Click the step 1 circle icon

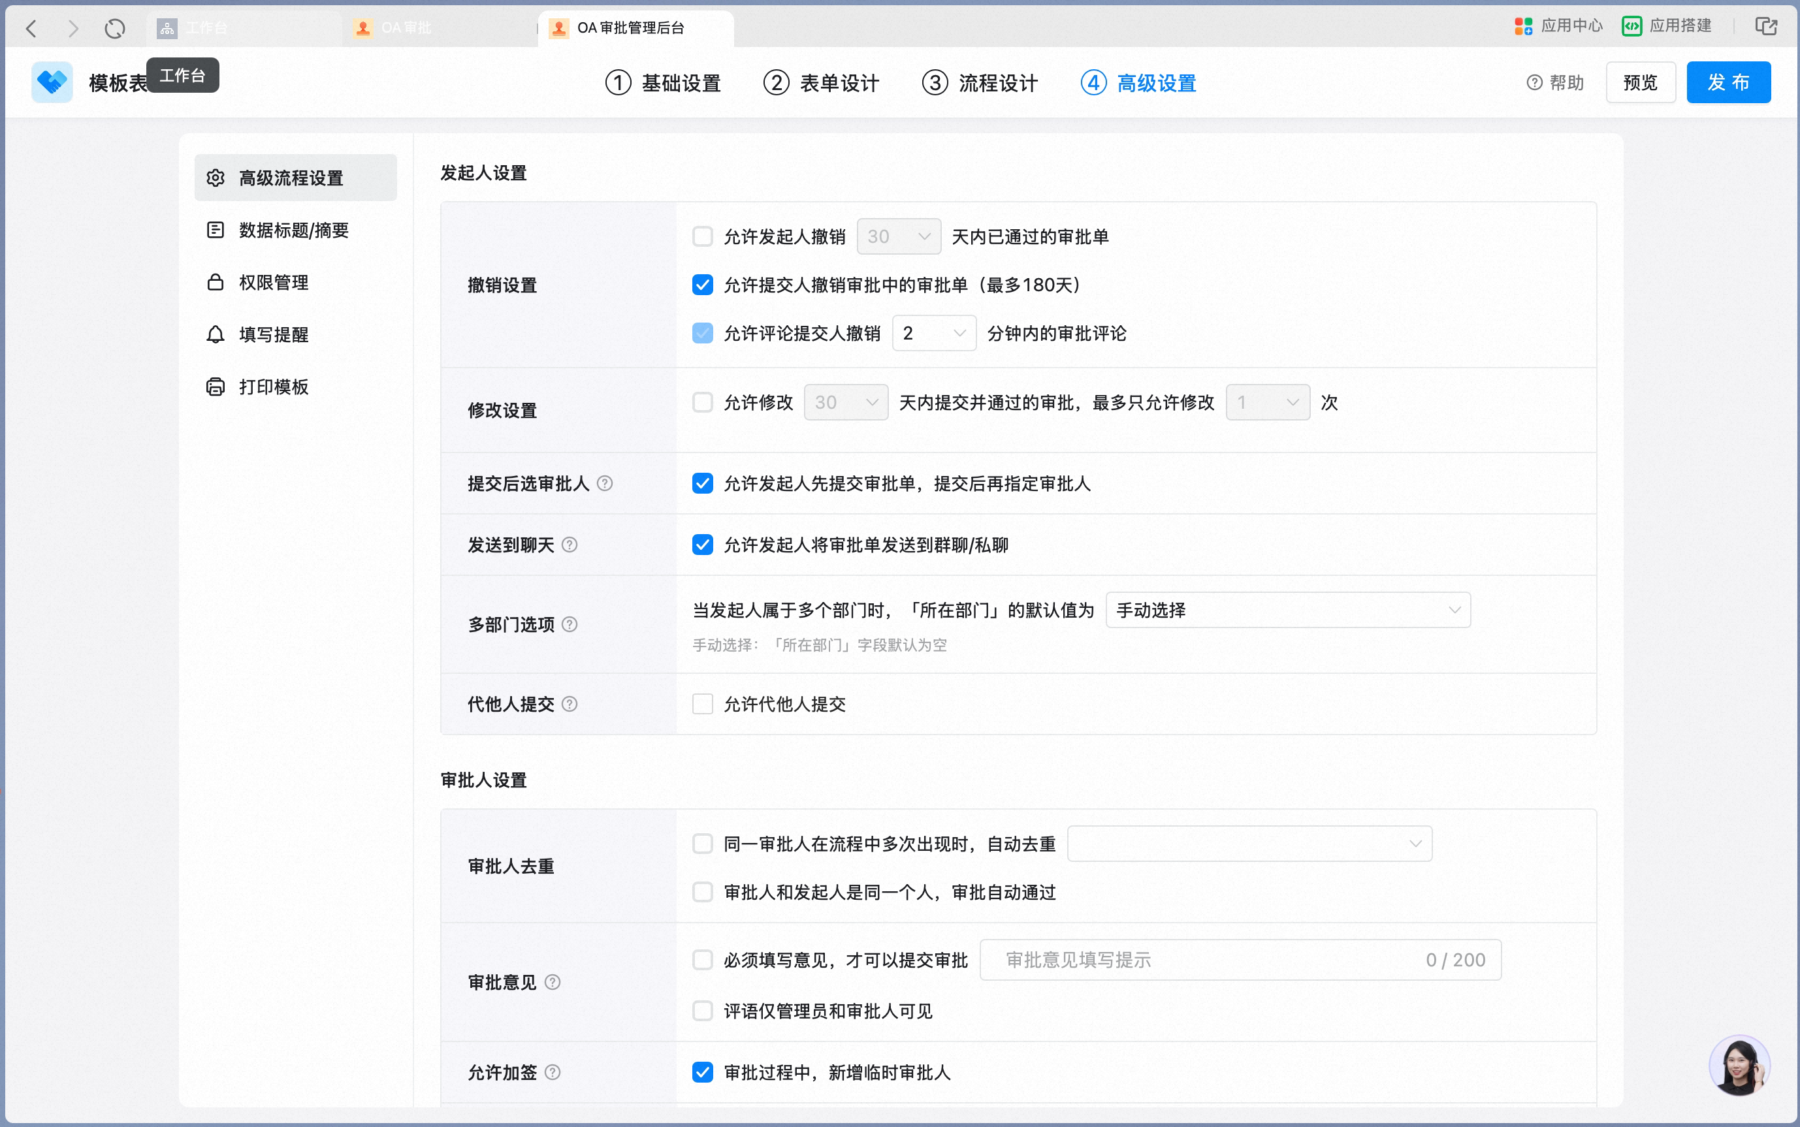618,83
